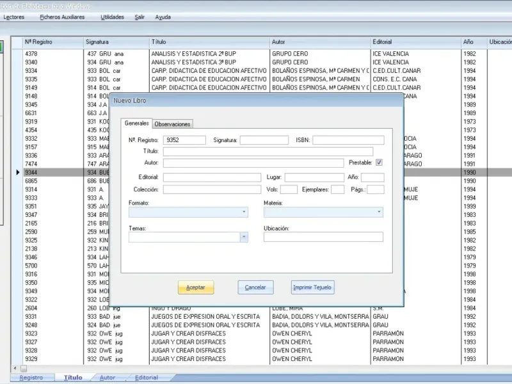Click the Temas text field
The width and height of the screenshot is (512, 384).
184,237
